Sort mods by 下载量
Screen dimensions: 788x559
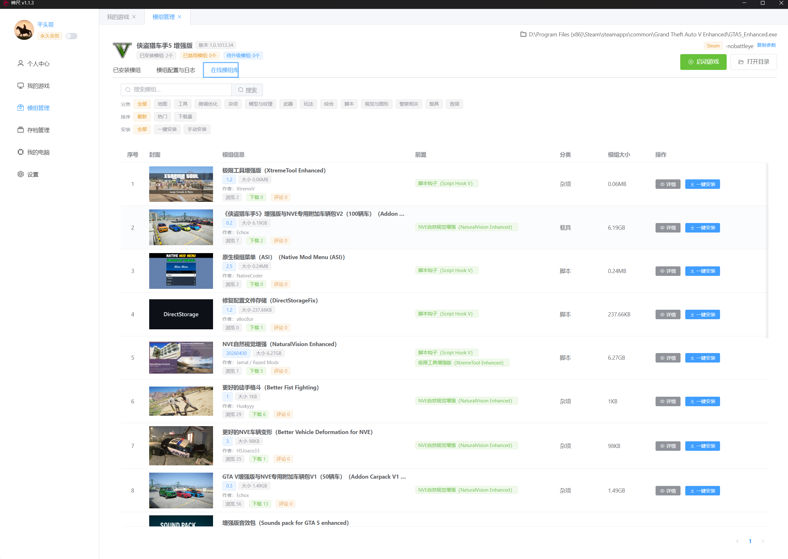tap(185, 117)
